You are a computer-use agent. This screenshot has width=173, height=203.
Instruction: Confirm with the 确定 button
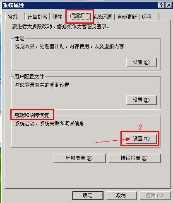[x=88, y=196]
